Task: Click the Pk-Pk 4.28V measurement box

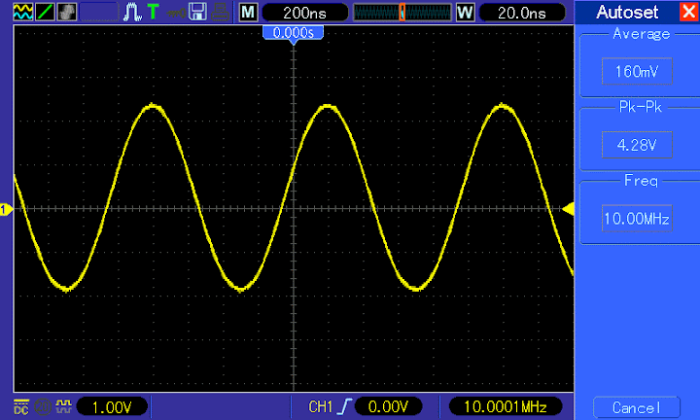Action: 637,145
